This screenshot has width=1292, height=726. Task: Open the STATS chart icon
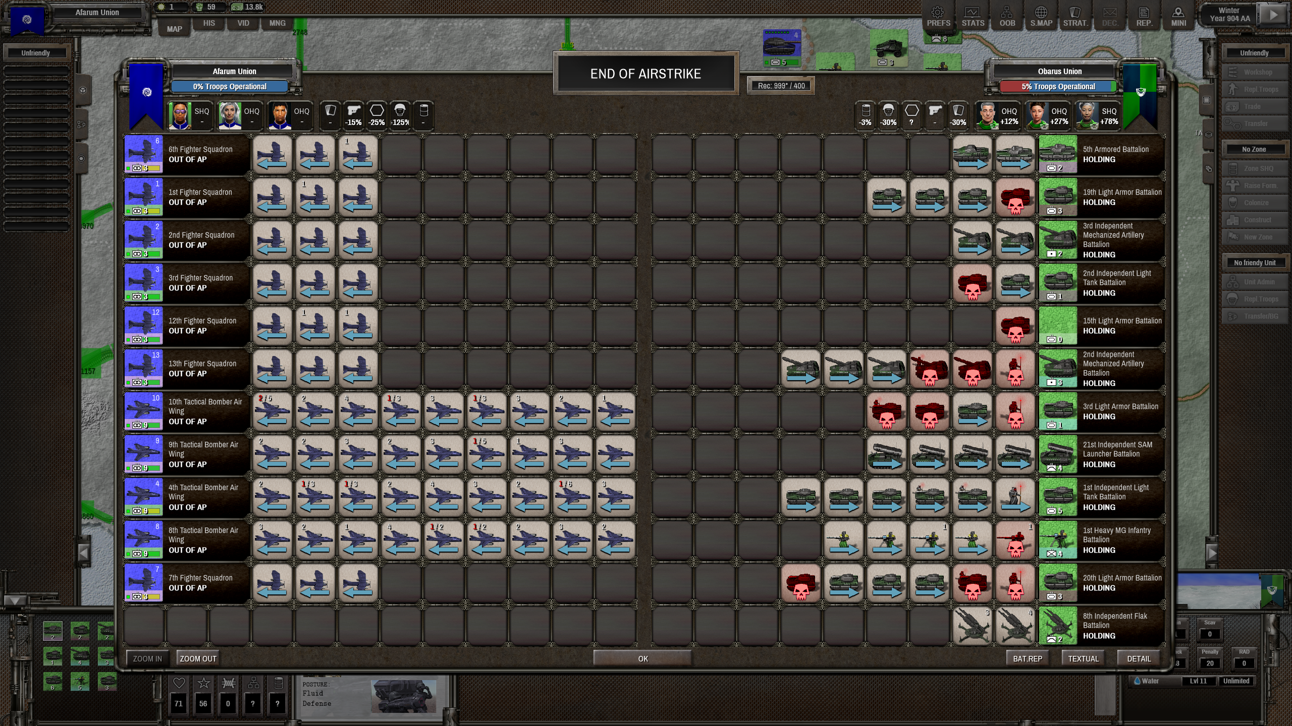click(x=972, y=16)
